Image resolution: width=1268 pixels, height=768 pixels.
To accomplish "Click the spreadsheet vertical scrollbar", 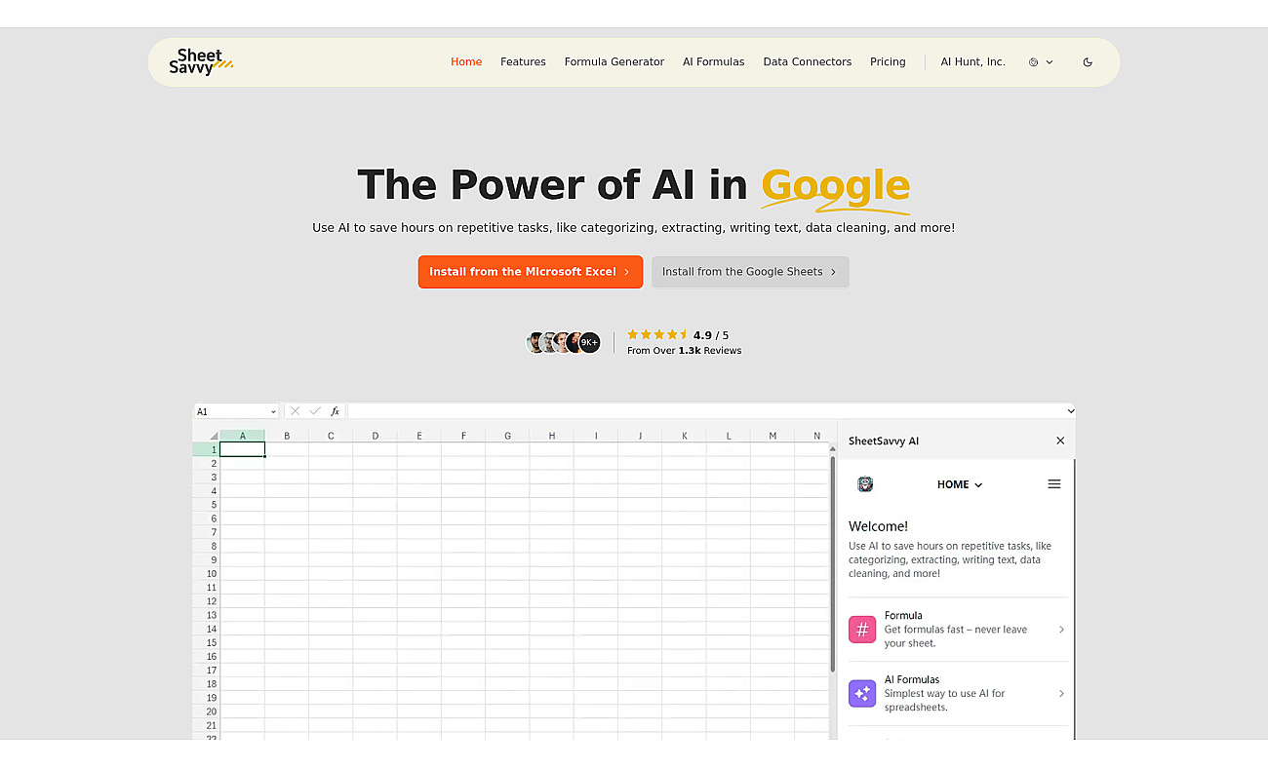I will click(832, 562).
